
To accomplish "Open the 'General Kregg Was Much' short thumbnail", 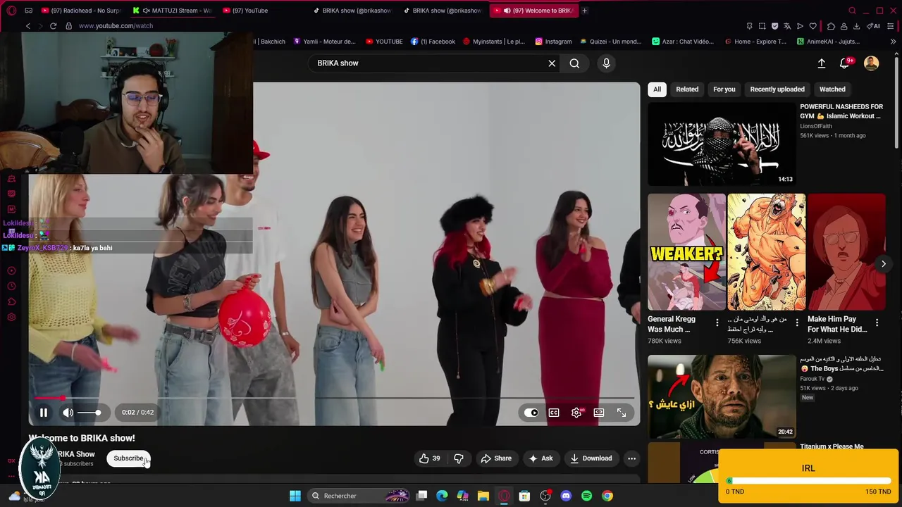I will 686,252.
